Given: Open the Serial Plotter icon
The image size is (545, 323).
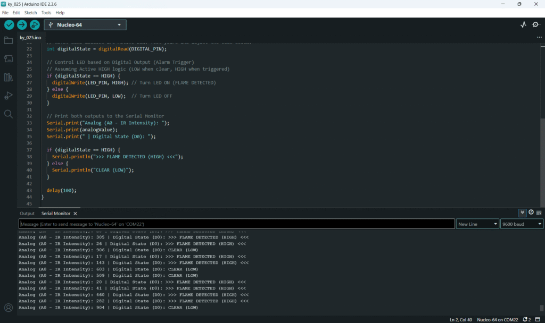Looking at the screenshot, I should click(523, 24).
